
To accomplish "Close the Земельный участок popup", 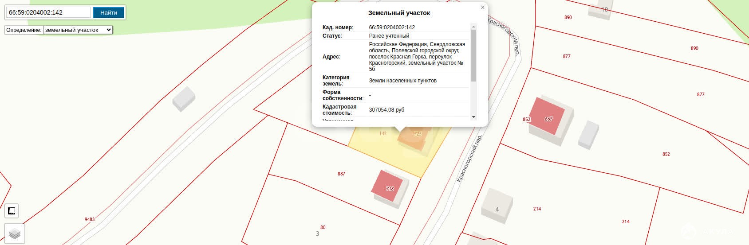I will [482, 8].
